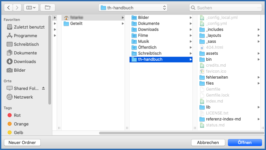Screen dimensions: 266x150
Task: Select the Musik folder
Action: [161, 41]
